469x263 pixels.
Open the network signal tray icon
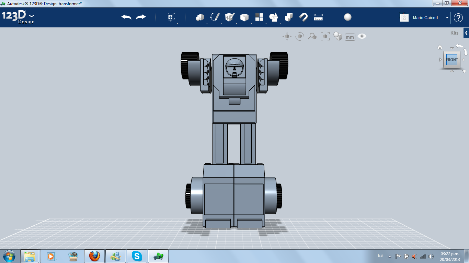tap(423, 256)
